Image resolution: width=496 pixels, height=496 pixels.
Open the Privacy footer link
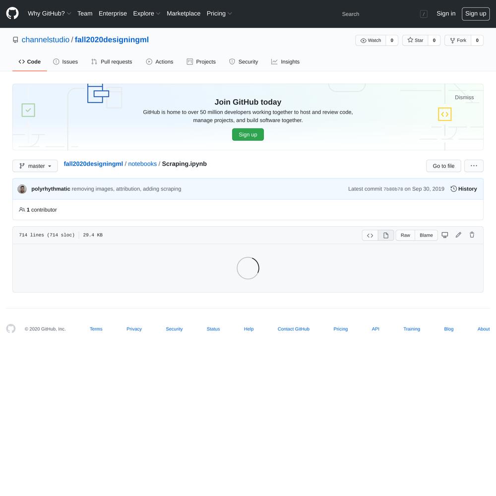pos(134,329)
